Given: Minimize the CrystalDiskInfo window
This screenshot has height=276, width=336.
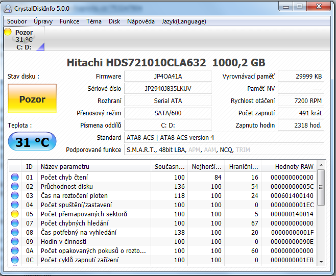Looking at the screenshot, I should 286,7.
